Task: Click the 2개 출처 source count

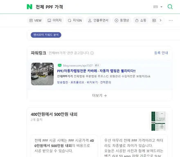Action: tap(36, 120)
